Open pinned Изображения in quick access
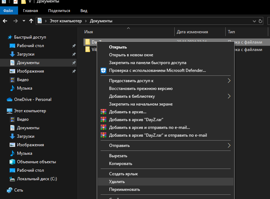This screenshot has height=199, width=270. [x=30, y=71]
